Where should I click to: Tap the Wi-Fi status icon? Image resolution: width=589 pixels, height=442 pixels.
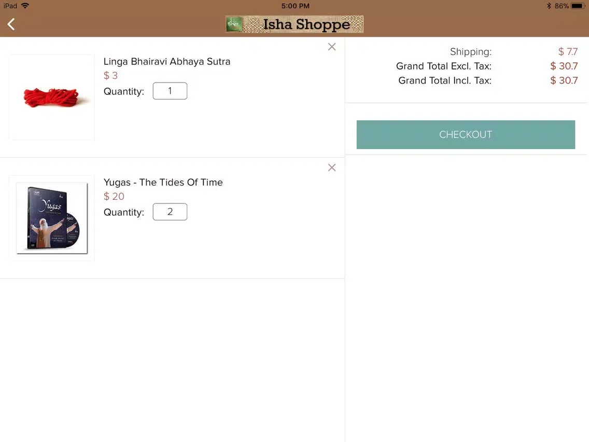tap(25, 6)
